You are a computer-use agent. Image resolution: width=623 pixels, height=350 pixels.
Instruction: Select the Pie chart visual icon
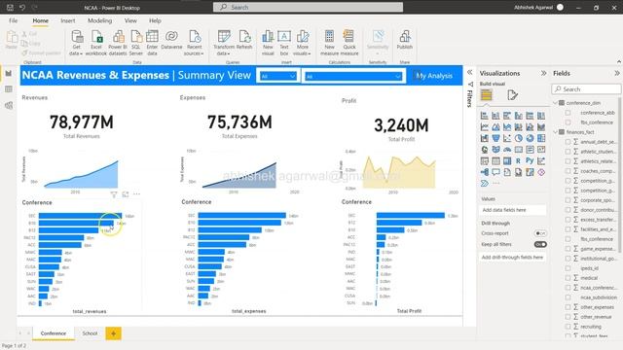(519, 138)
